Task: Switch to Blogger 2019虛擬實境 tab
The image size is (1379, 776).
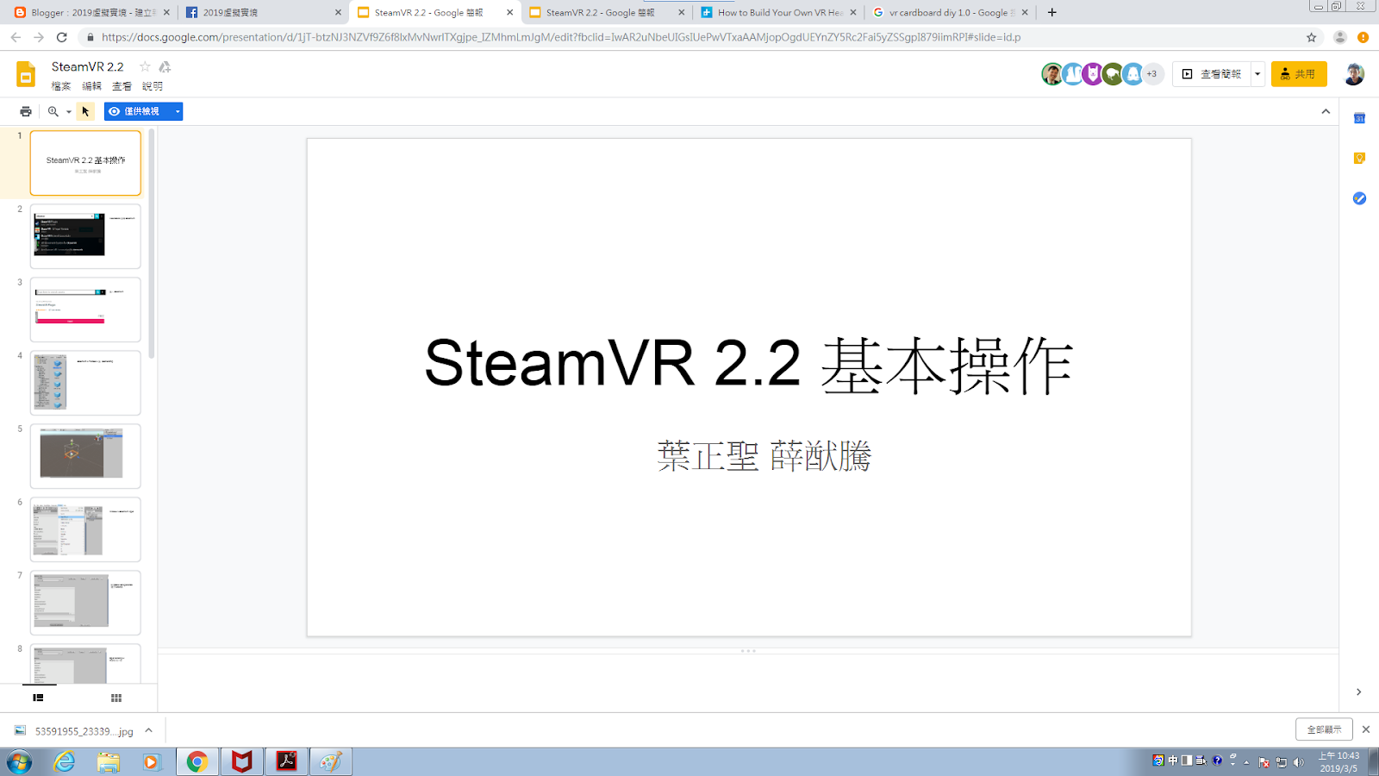Action: (x=91, y=13)
